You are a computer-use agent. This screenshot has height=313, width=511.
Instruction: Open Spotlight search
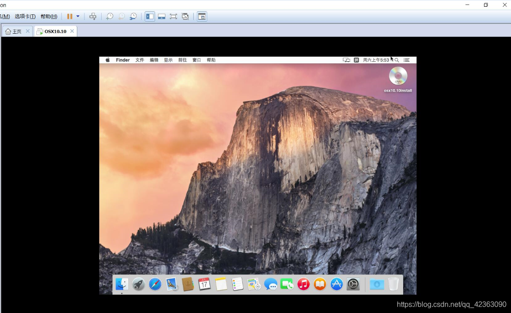point(396,60)
